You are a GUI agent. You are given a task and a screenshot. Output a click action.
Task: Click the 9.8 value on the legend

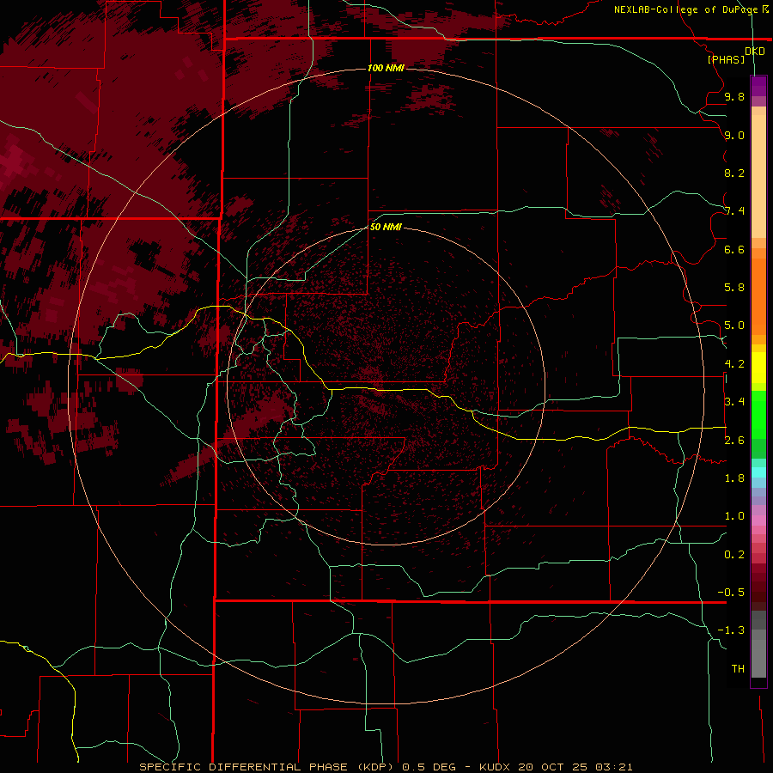pos(734,96)
